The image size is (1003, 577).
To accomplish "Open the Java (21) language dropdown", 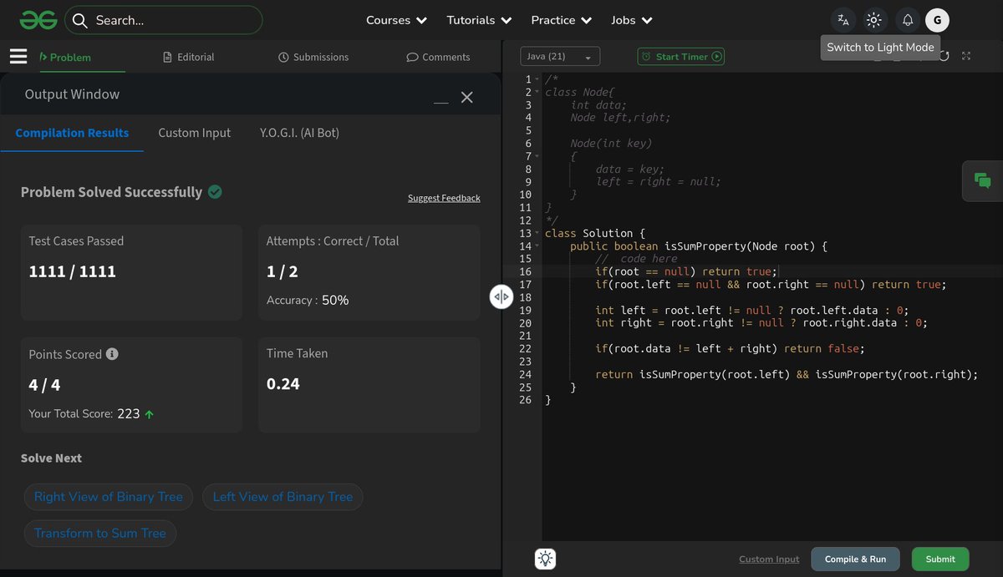I will pos(560,57).
